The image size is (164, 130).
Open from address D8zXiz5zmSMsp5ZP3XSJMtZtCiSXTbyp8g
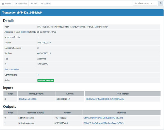point(105,99)
